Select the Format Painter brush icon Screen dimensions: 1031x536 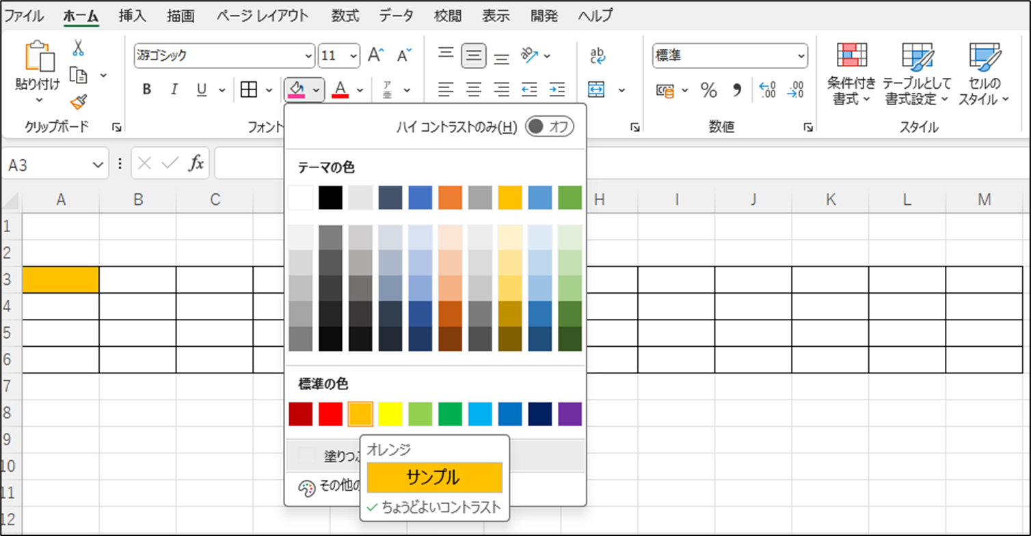79,102
